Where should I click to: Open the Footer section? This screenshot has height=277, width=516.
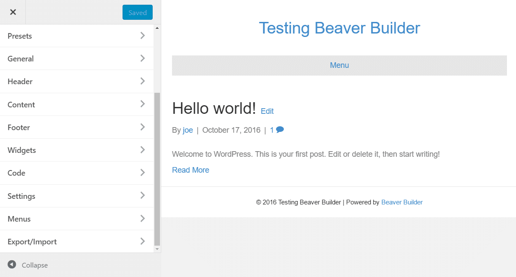(77, 127)
